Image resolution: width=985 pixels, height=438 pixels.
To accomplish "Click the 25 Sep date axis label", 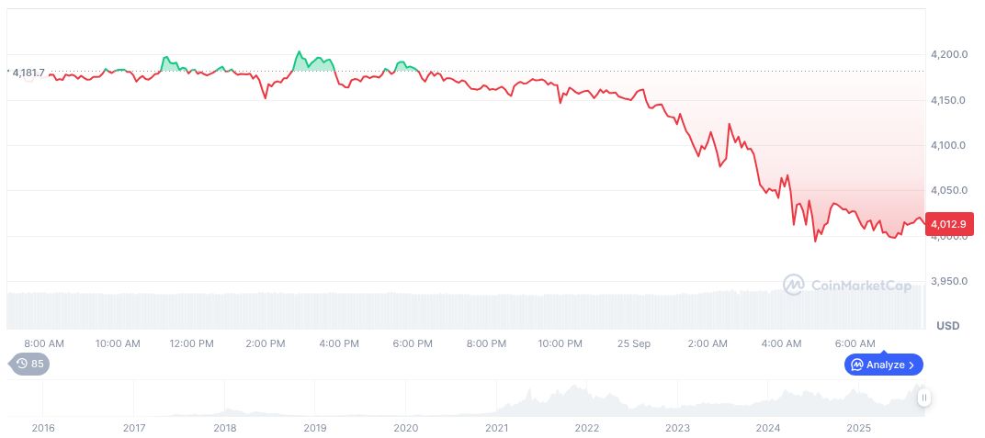I will pyautogui.click(x=634, y=343).
